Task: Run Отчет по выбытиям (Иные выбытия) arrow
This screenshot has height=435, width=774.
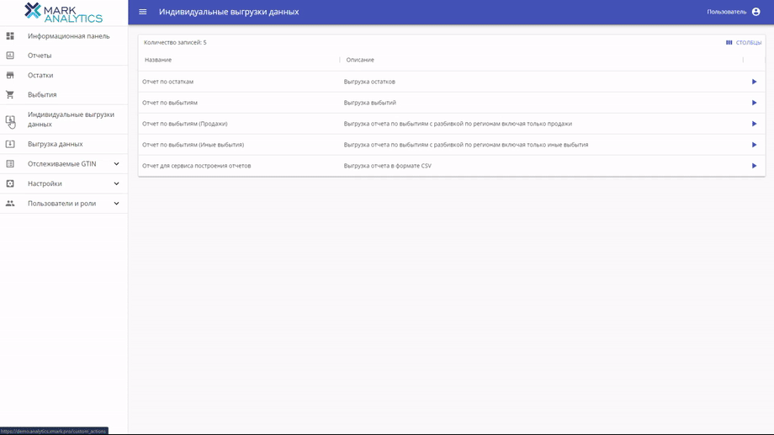Action: tap(755, 145)
